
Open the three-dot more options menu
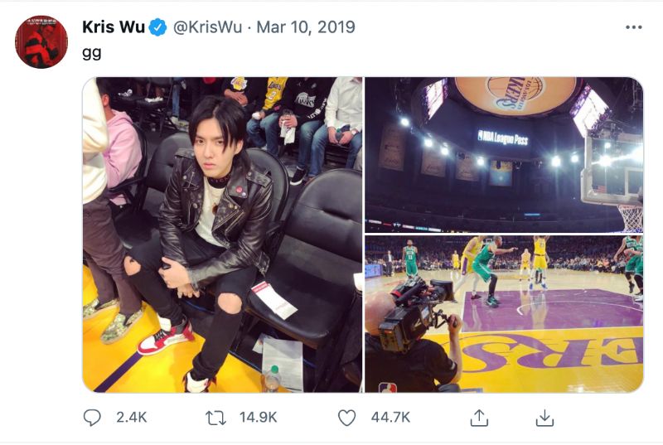[633, 27]
